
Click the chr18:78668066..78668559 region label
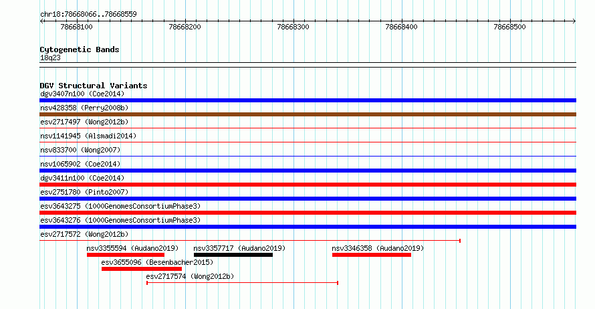[x=88, y=14]
